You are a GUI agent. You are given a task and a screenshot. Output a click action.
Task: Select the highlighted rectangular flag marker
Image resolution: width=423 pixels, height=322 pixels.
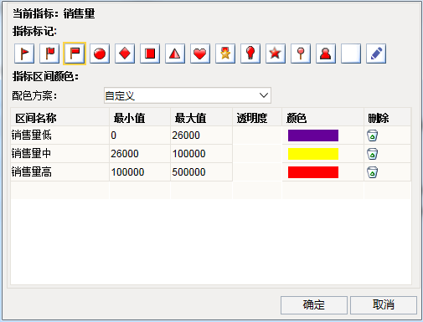pyautogui.click(x=75, y=54)
